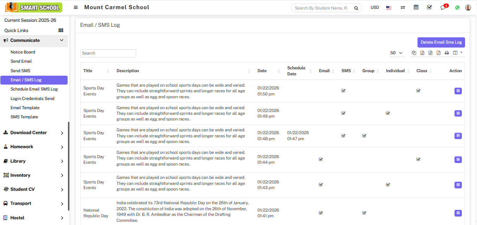Image resolution: width=477 pixels, height=225 pixels.
Task: Open action menu for 01:48 pm row
Action: coord(458,136)
